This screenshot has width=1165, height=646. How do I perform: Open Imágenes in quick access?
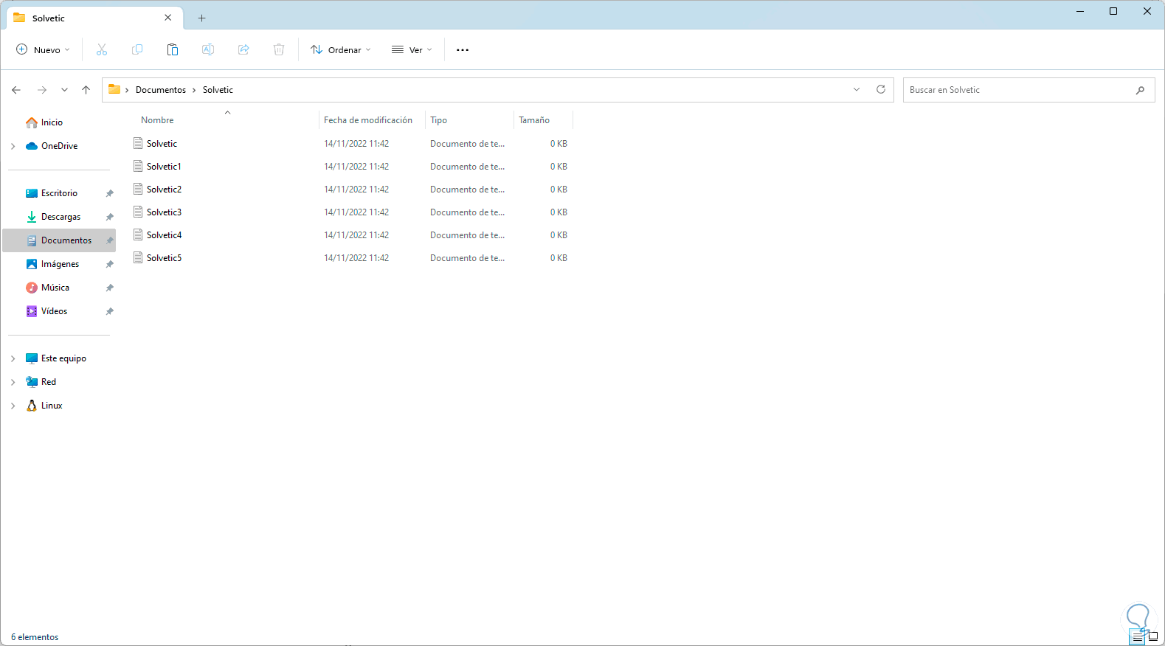60,264
